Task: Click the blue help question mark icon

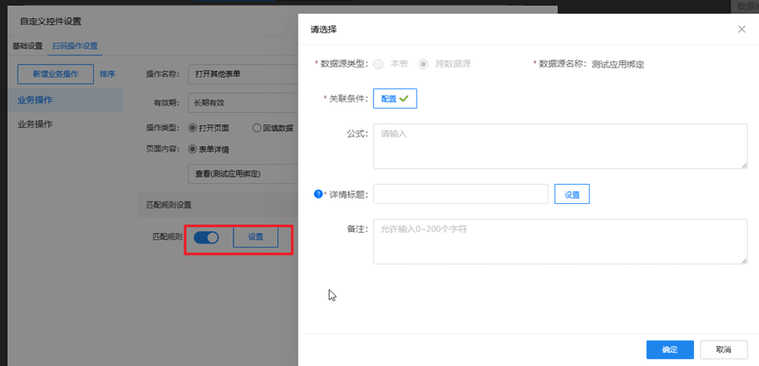Action: pos(318,194)
